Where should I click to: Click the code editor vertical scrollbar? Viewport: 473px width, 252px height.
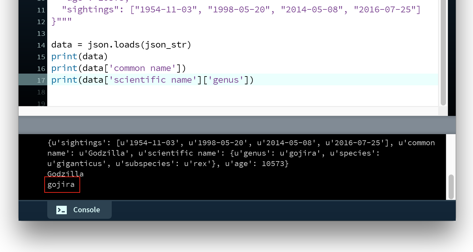pyautogui.click(x=443, y=53)
